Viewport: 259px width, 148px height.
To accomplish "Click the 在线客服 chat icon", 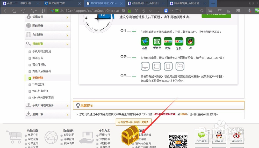I will coord(202,137).
